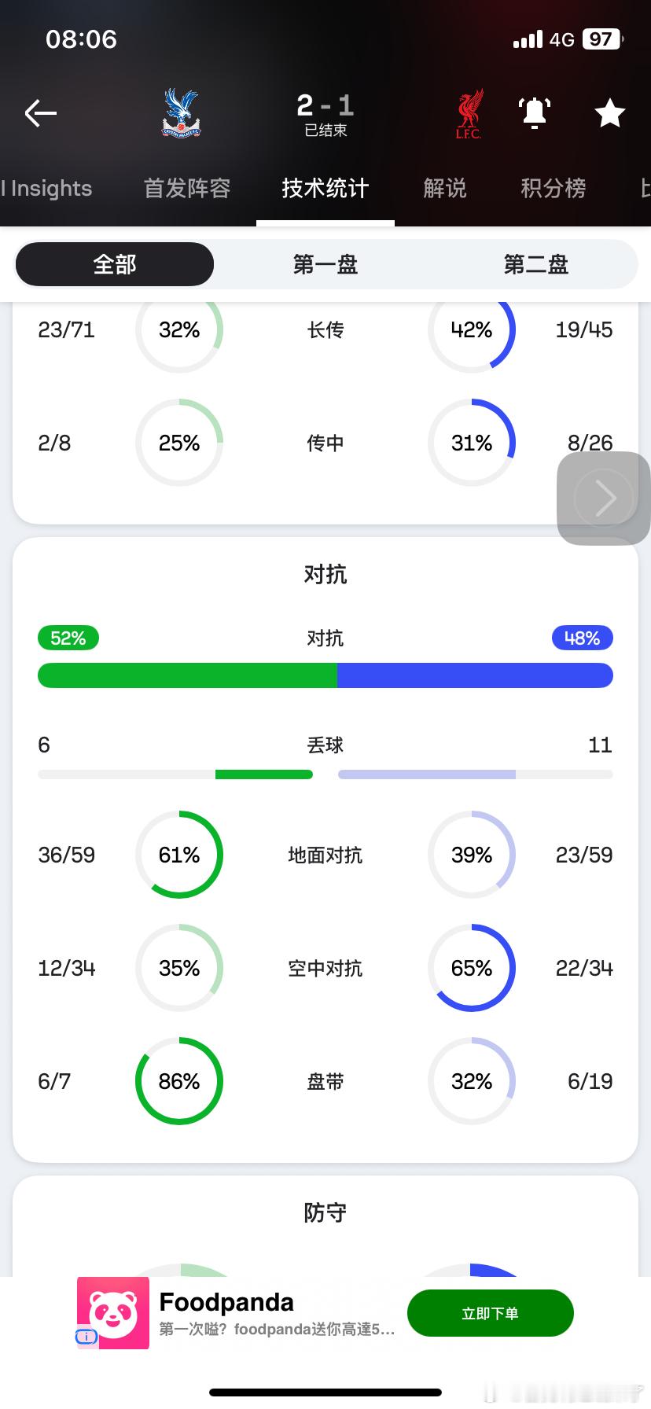Viewport: 651px width, 1409px height.
Task: Switch to Insights tab
Action: point(47,189)
